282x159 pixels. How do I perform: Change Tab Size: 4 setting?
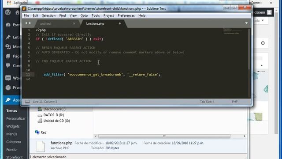point(207,102)
